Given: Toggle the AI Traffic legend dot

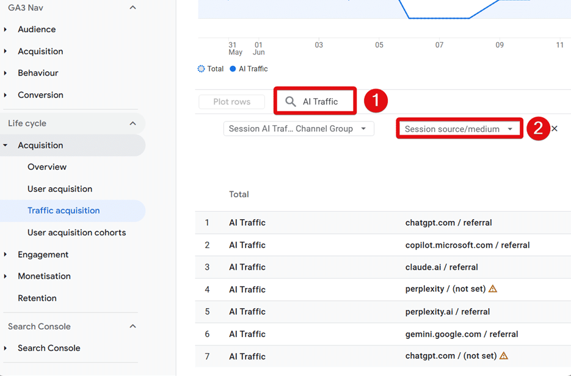Looking at the screenshot, I should [233, 69].
